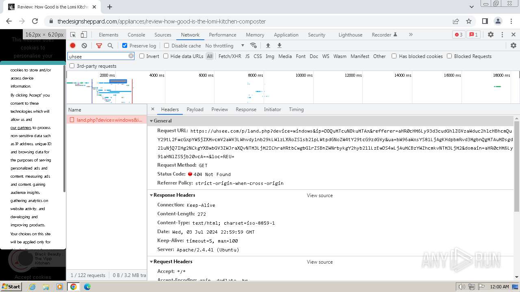The image size is (520, 292).
Task: Click the browser address bar URL
Action: click(162, 21)
